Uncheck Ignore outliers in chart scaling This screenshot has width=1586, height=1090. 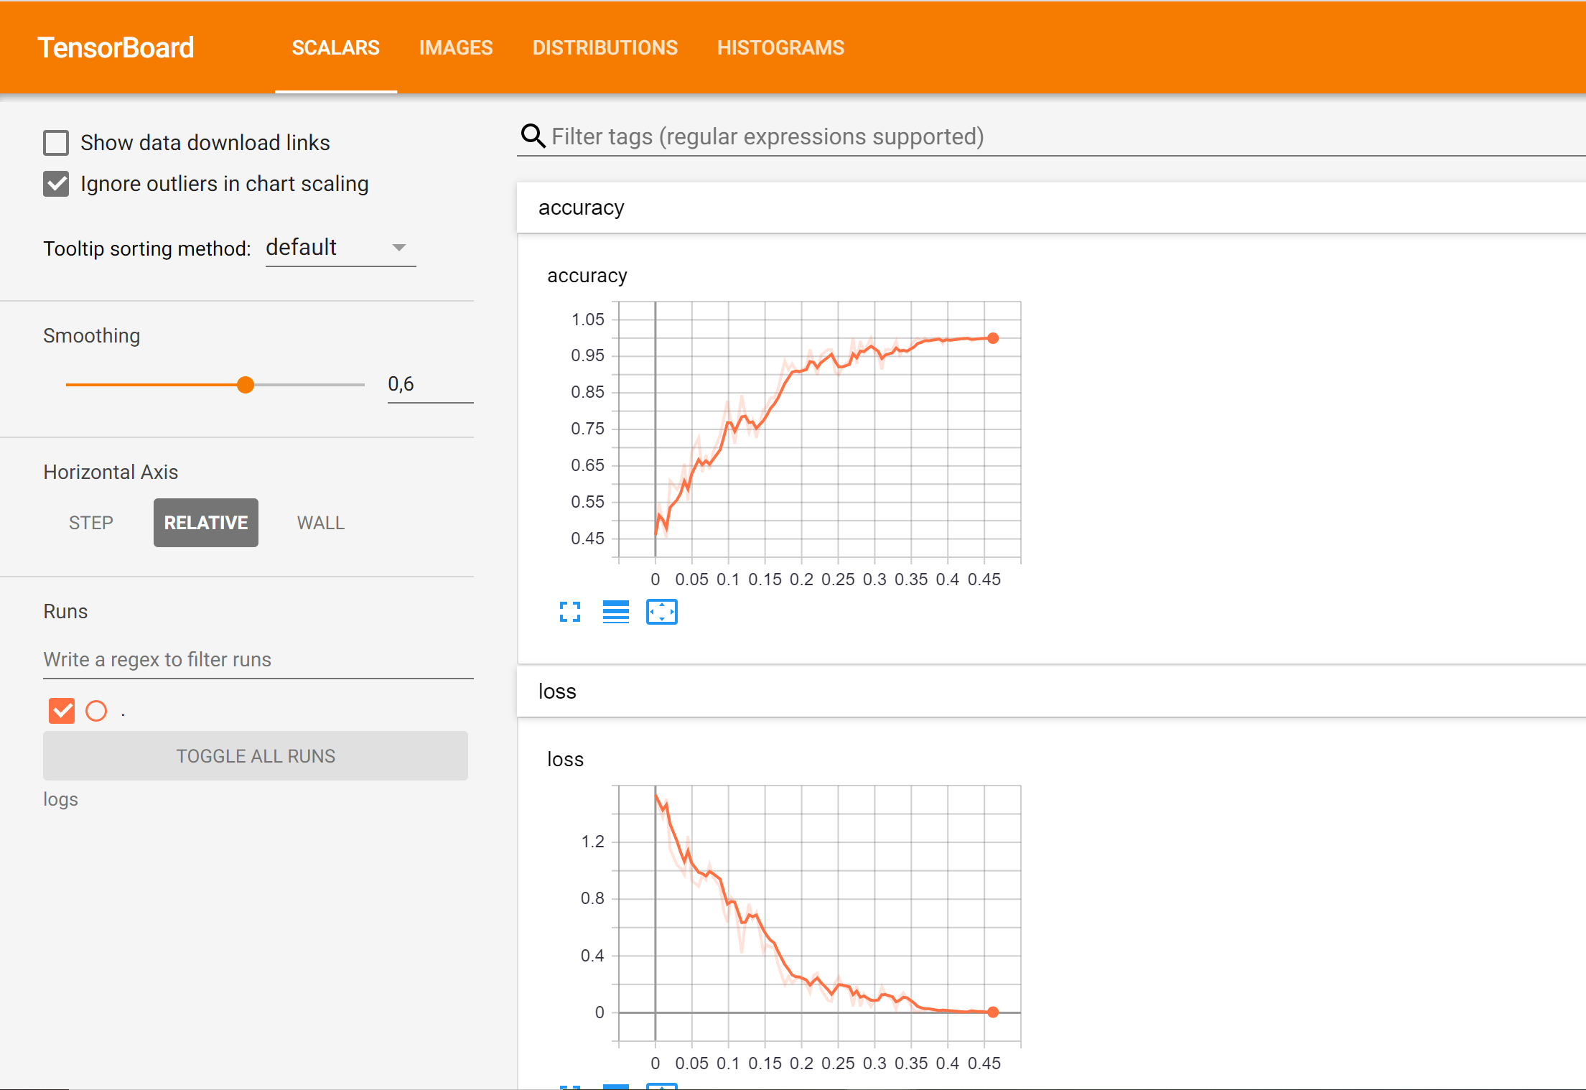click(x=56, y=184)
